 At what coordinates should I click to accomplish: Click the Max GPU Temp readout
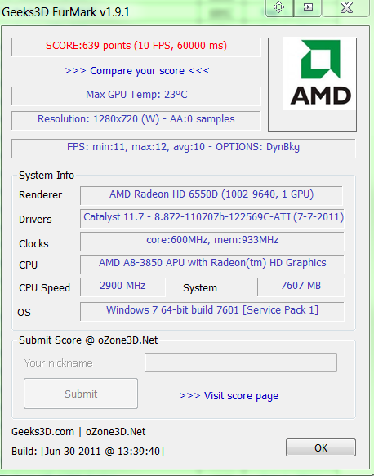pyautogui.click(x=136, y=96)
